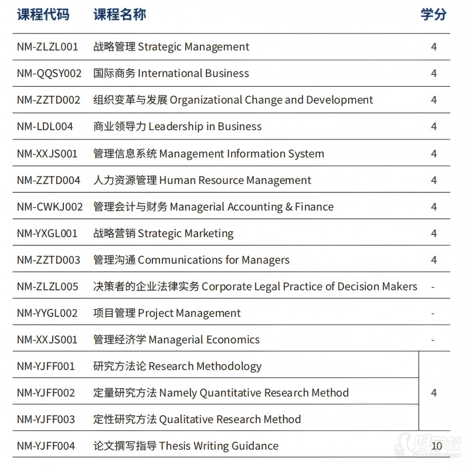
Task: Select course code NM-ZLZL001
Action: (x=47, y=47)
